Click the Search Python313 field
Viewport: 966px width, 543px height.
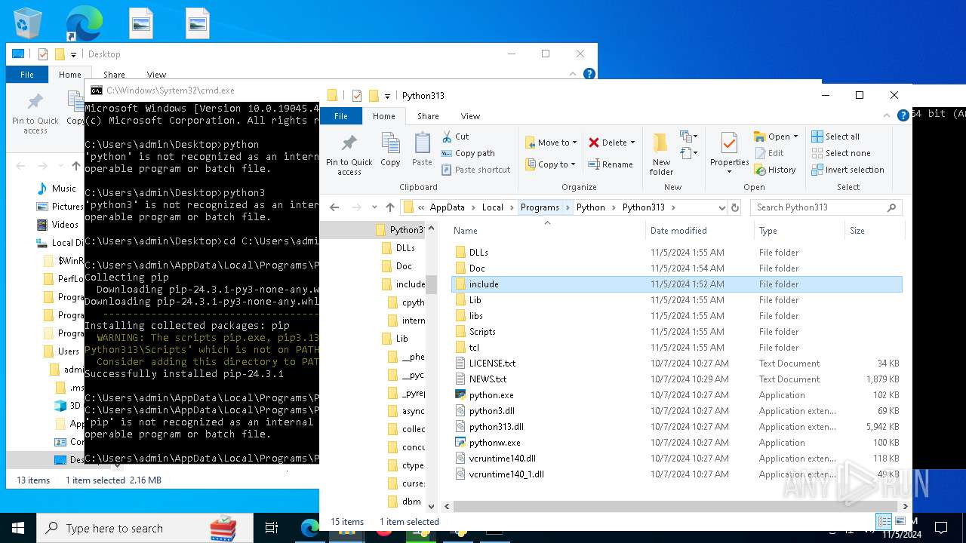click(826, 207)
